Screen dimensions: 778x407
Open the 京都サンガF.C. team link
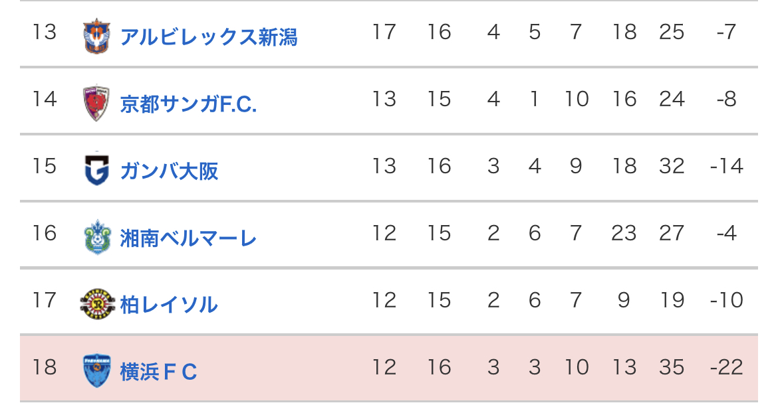tap(189, 104)
